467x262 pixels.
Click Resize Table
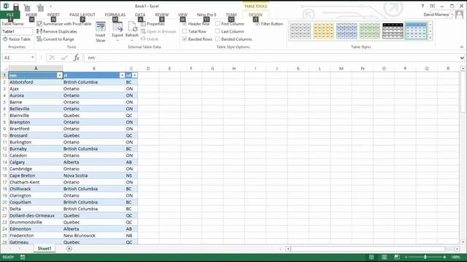[17, 39]
